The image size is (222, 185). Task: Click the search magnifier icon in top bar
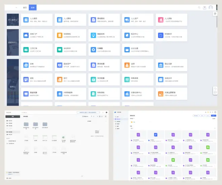(199, 7)
